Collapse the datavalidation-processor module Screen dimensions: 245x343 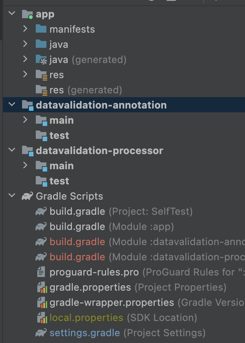(x=12, y=150)
